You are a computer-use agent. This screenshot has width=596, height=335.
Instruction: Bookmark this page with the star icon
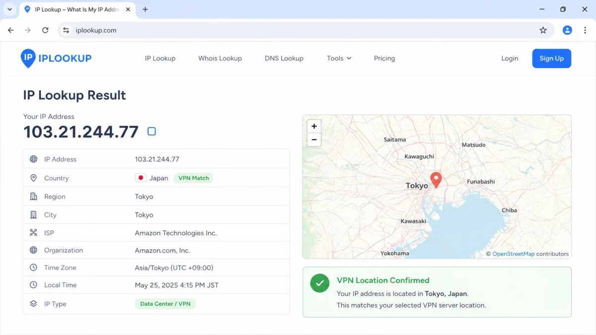tap(543, 30)
